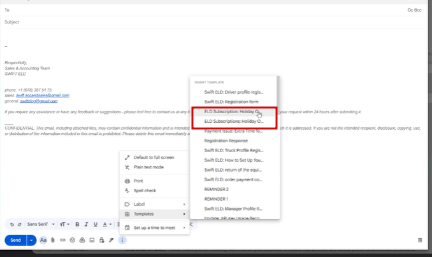Expand the Label submenu
This screenshot has width=432, height=257.
[154, 204]
